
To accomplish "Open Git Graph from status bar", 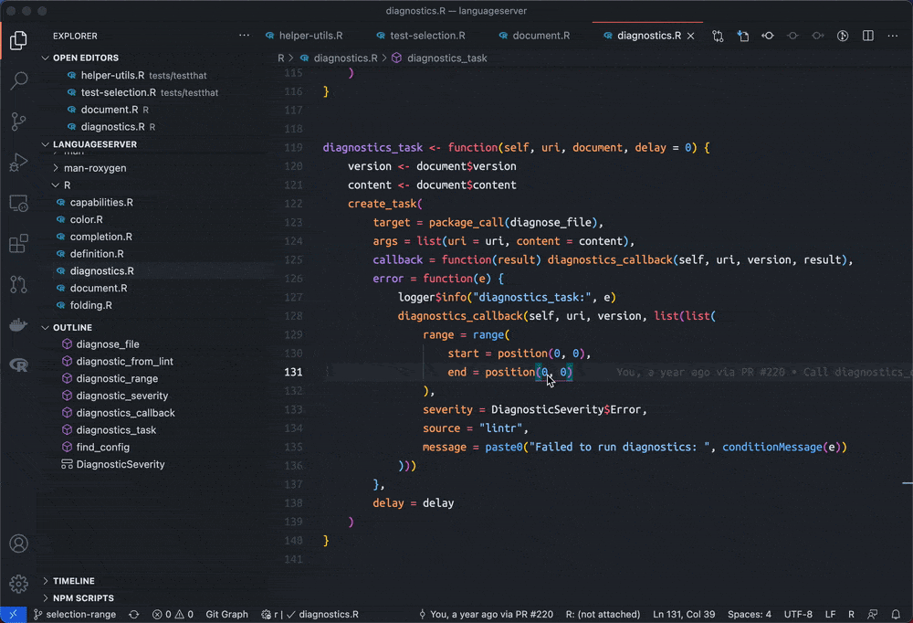I will click(226, 614).
